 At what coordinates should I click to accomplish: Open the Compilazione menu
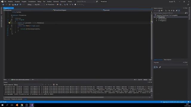pos(32,1)
